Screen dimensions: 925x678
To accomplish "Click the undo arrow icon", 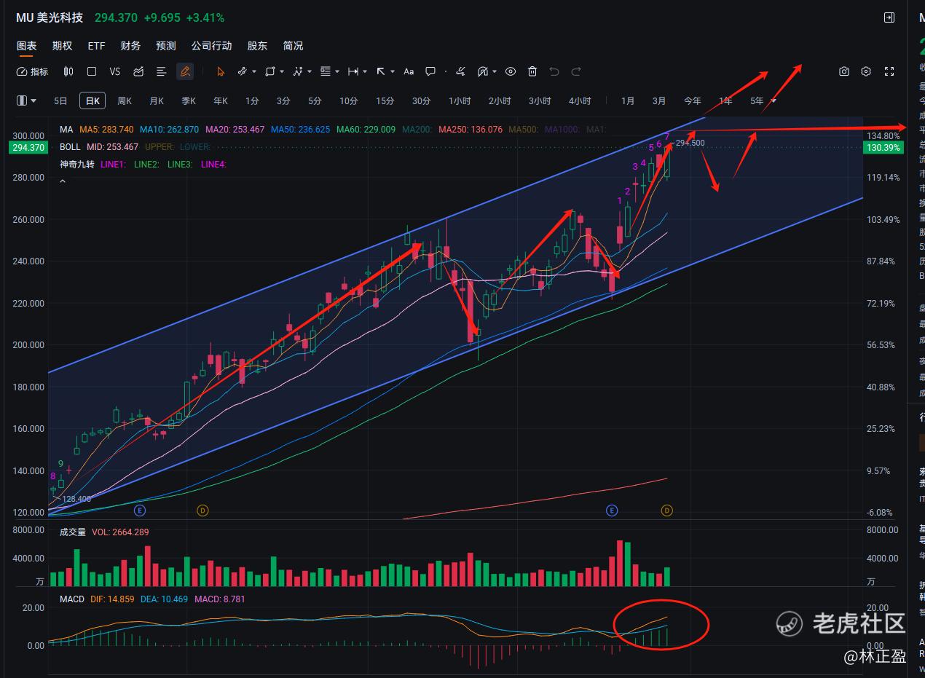I will pyautogui.click(x=554, y=71).
